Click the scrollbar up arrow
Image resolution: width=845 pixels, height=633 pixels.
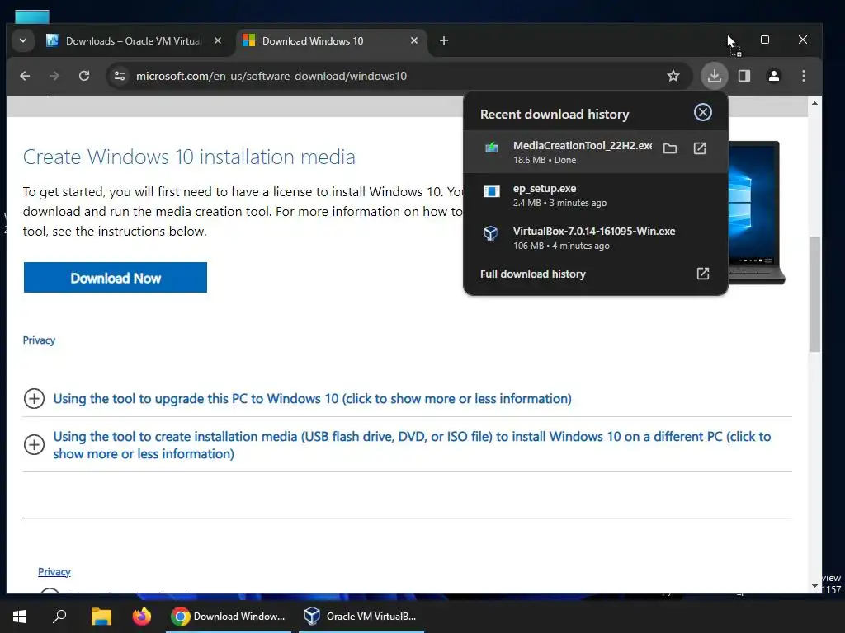[x=814, y=102]
